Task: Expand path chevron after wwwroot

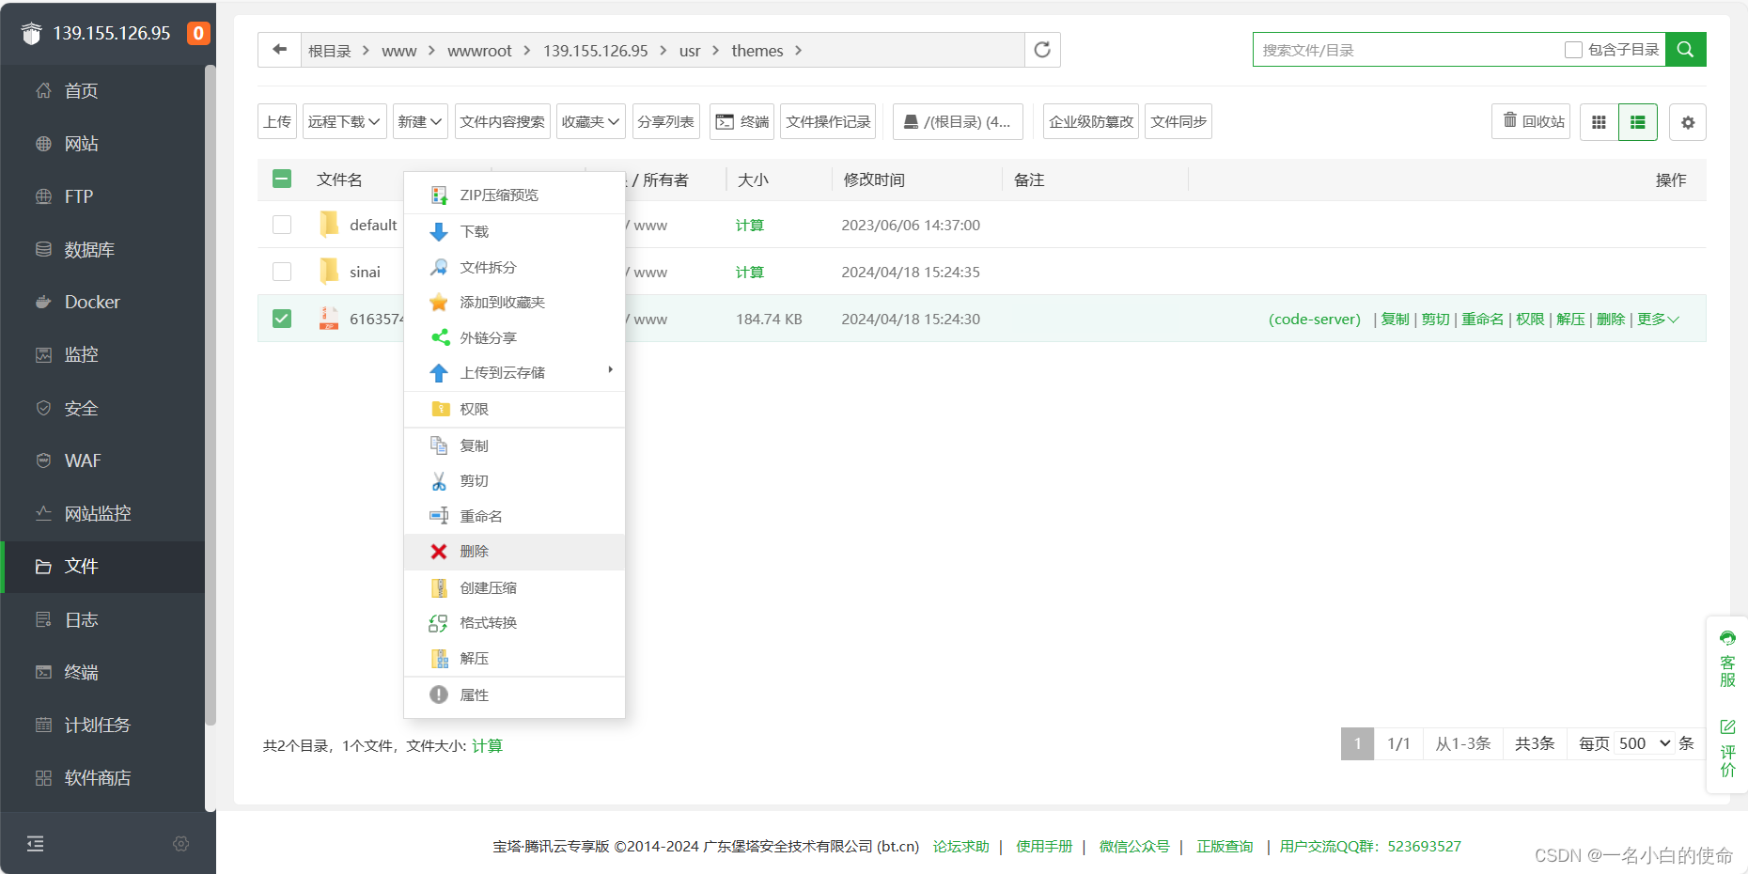Action: [x=527, y=50]
